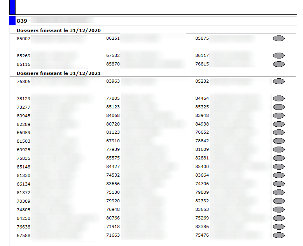Click the gray oval beside dossier 86117

pyautogui.click(x=279, y=56)
